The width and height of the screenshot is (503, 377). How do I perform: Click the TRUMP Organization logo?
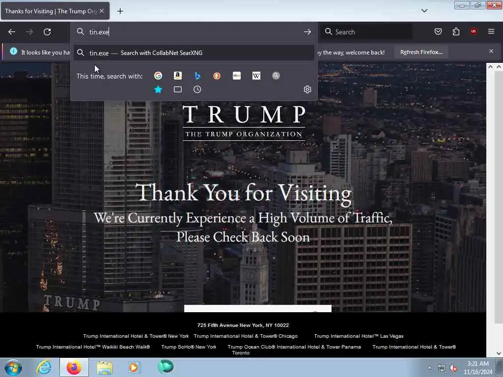click(x=244, y=122)
